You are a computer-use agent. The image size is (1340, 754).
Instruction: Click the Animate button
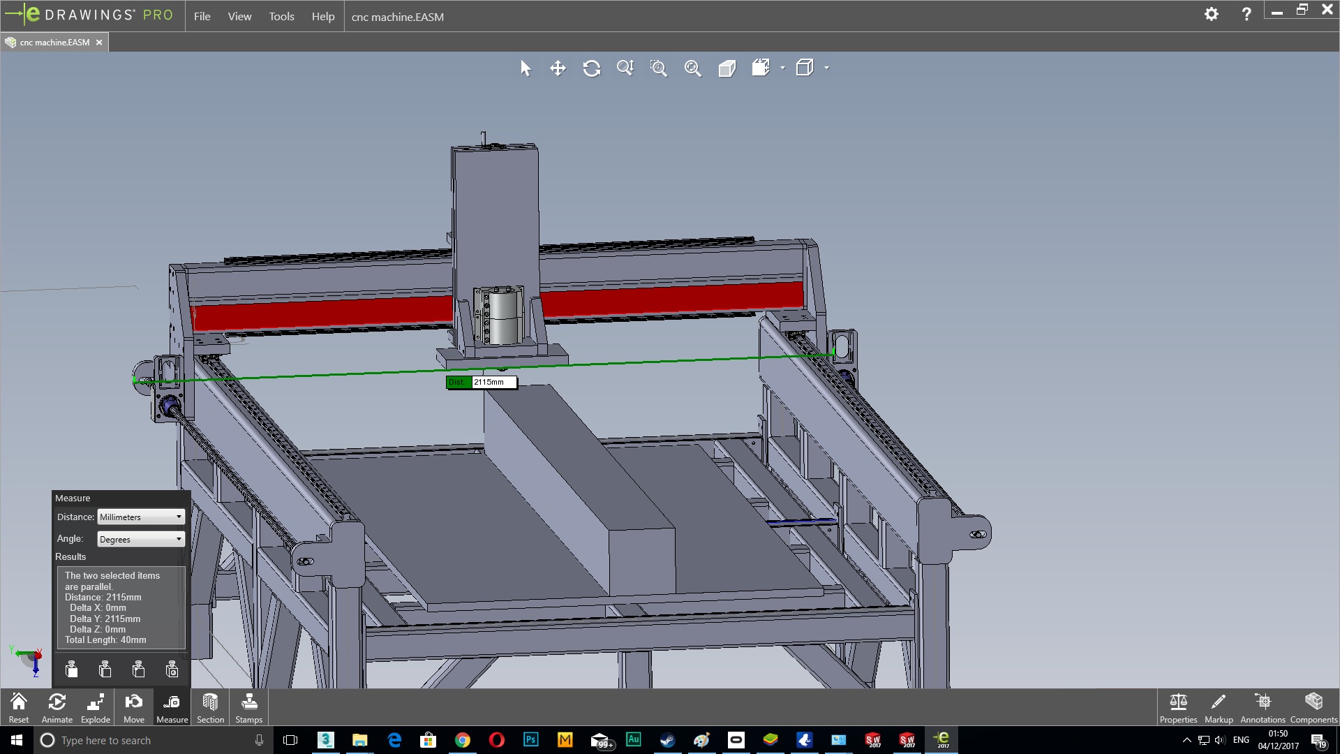tap(57, 708)
